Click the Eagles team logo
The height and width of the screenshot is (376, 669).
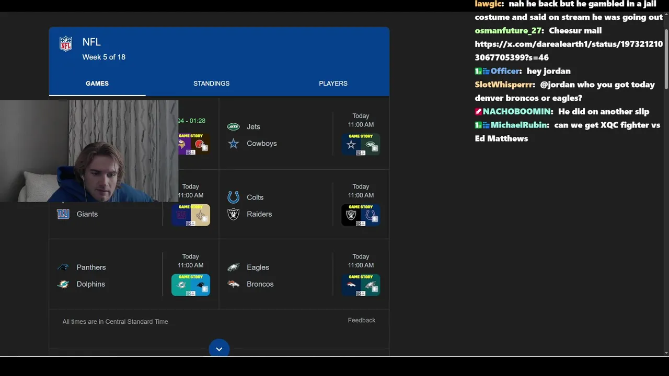tap(233, 267)
